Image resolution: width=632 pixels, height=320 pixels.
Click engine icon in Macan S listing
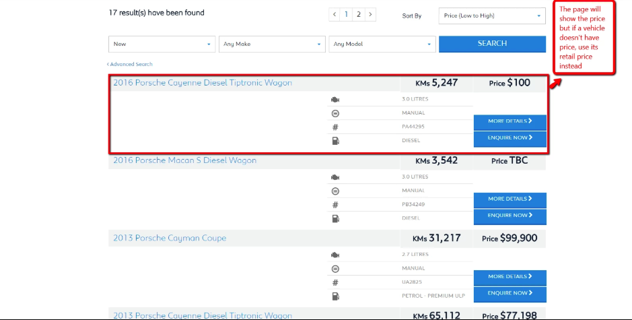coord(335,178)
